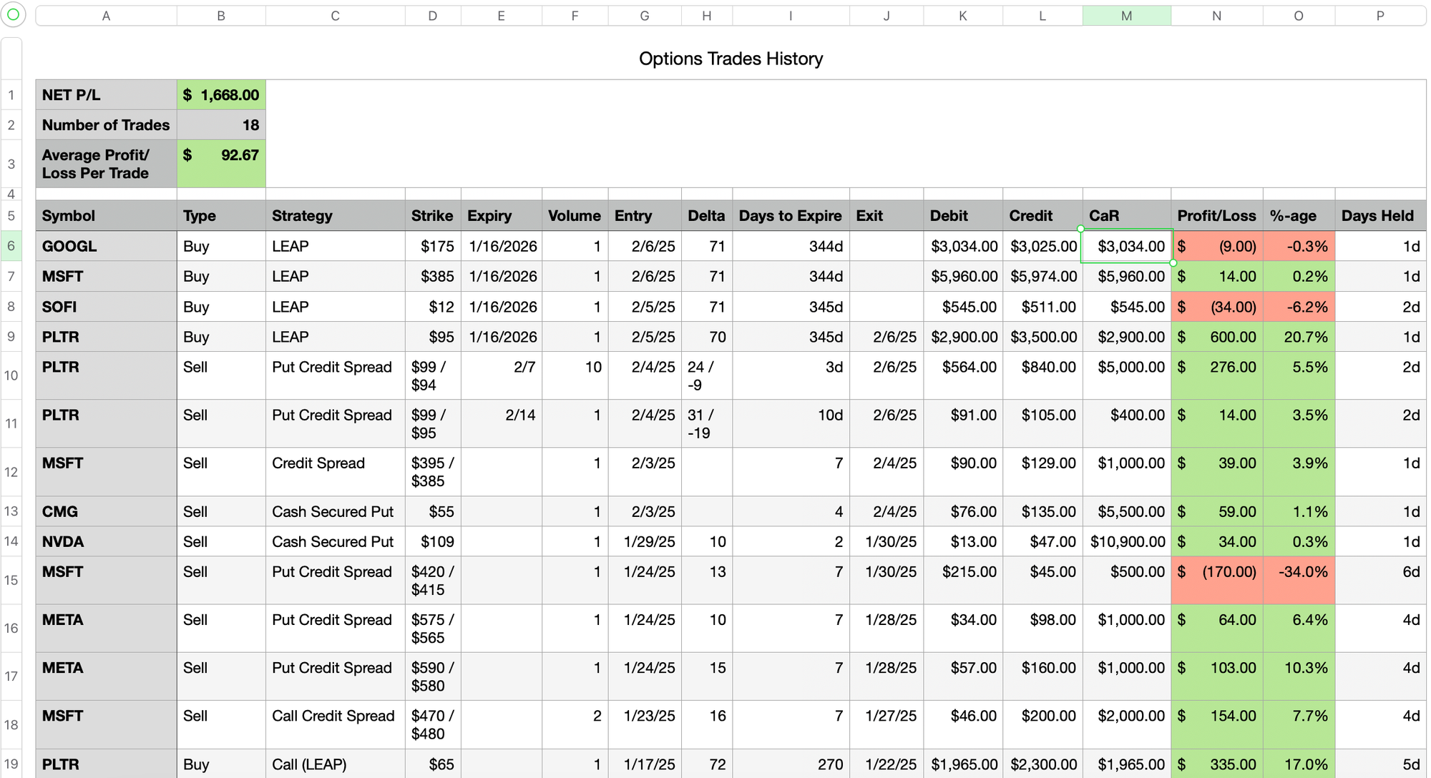The image size is (1431, 778).
Task: Select column M header
Action: click(1127, 16)
